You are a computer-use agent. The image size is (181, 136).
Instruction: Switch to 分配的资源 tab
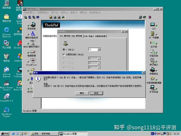click(100, 36)
